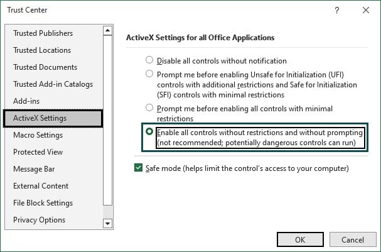
Task: Click the sidebar scroll up arrow
Action: [x=107, y=31]
